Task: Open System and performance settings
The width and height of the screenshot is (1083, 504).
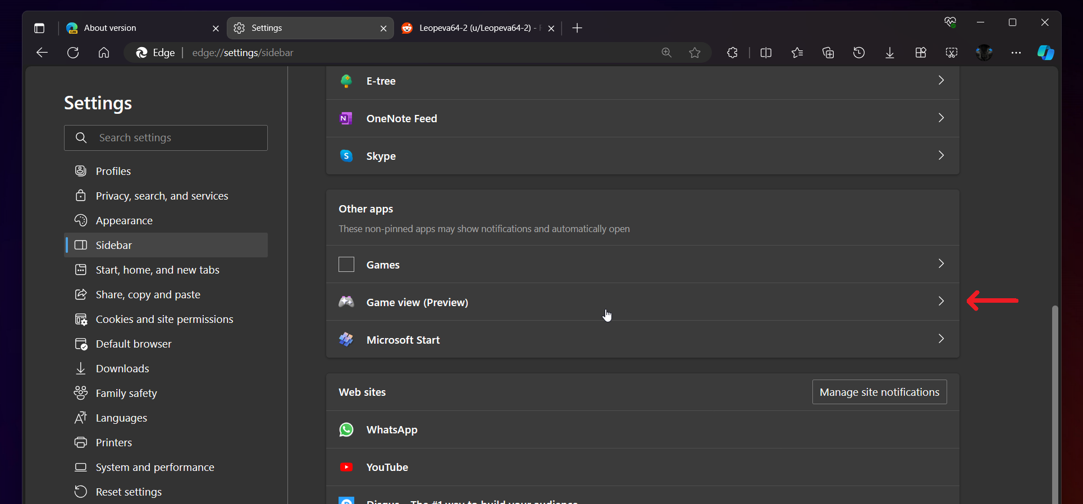Action: tap(166, 467)
